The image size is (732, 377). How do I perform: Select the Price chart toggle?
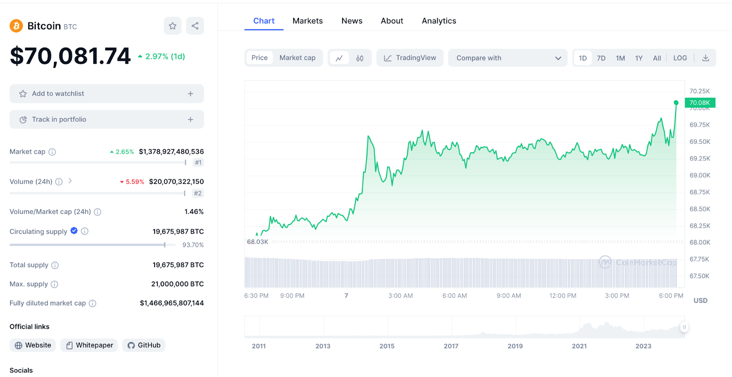(x=259, y=58)
